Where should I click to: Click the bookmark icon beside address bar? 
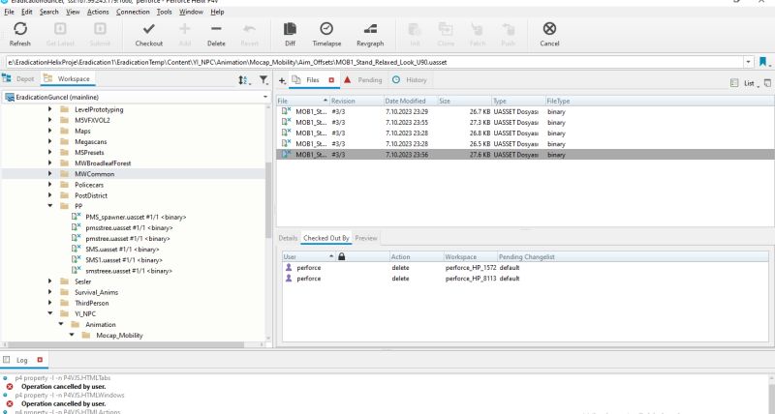762,62
